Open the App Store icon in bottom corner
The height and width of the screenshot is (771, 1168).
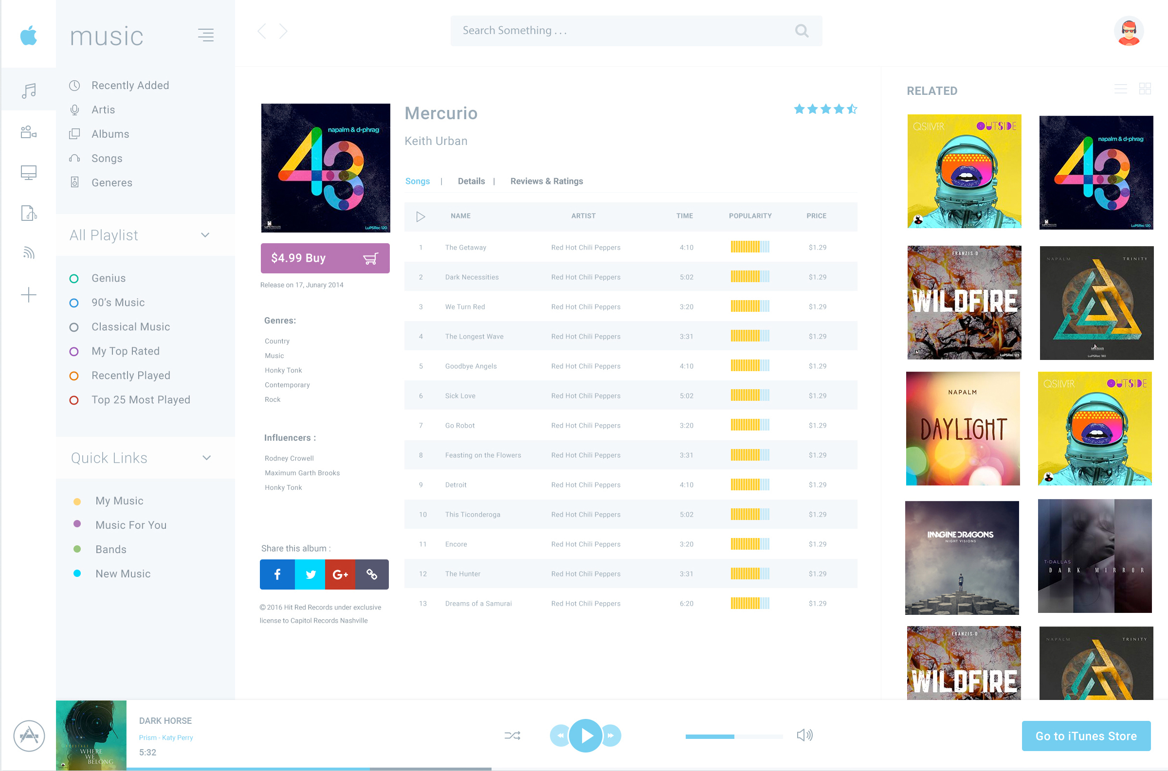[x=29, y=735]
